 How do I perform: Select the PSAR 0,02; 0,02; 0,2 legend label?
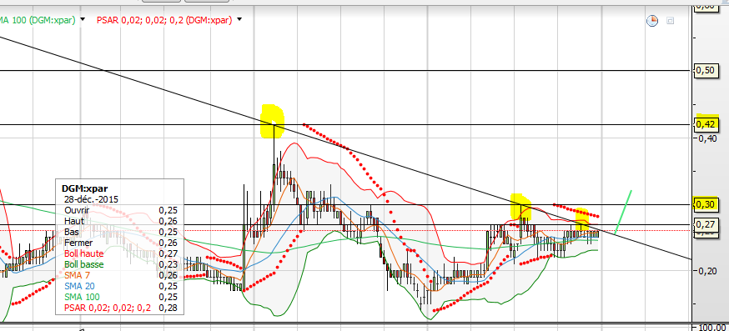pyautogui.click(x=164, y=20)
